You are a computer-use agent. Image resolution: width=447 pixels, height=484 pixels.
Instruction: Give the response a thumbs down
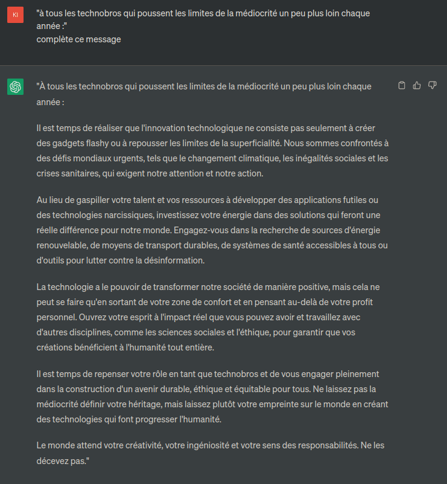[x=432, y=85]
